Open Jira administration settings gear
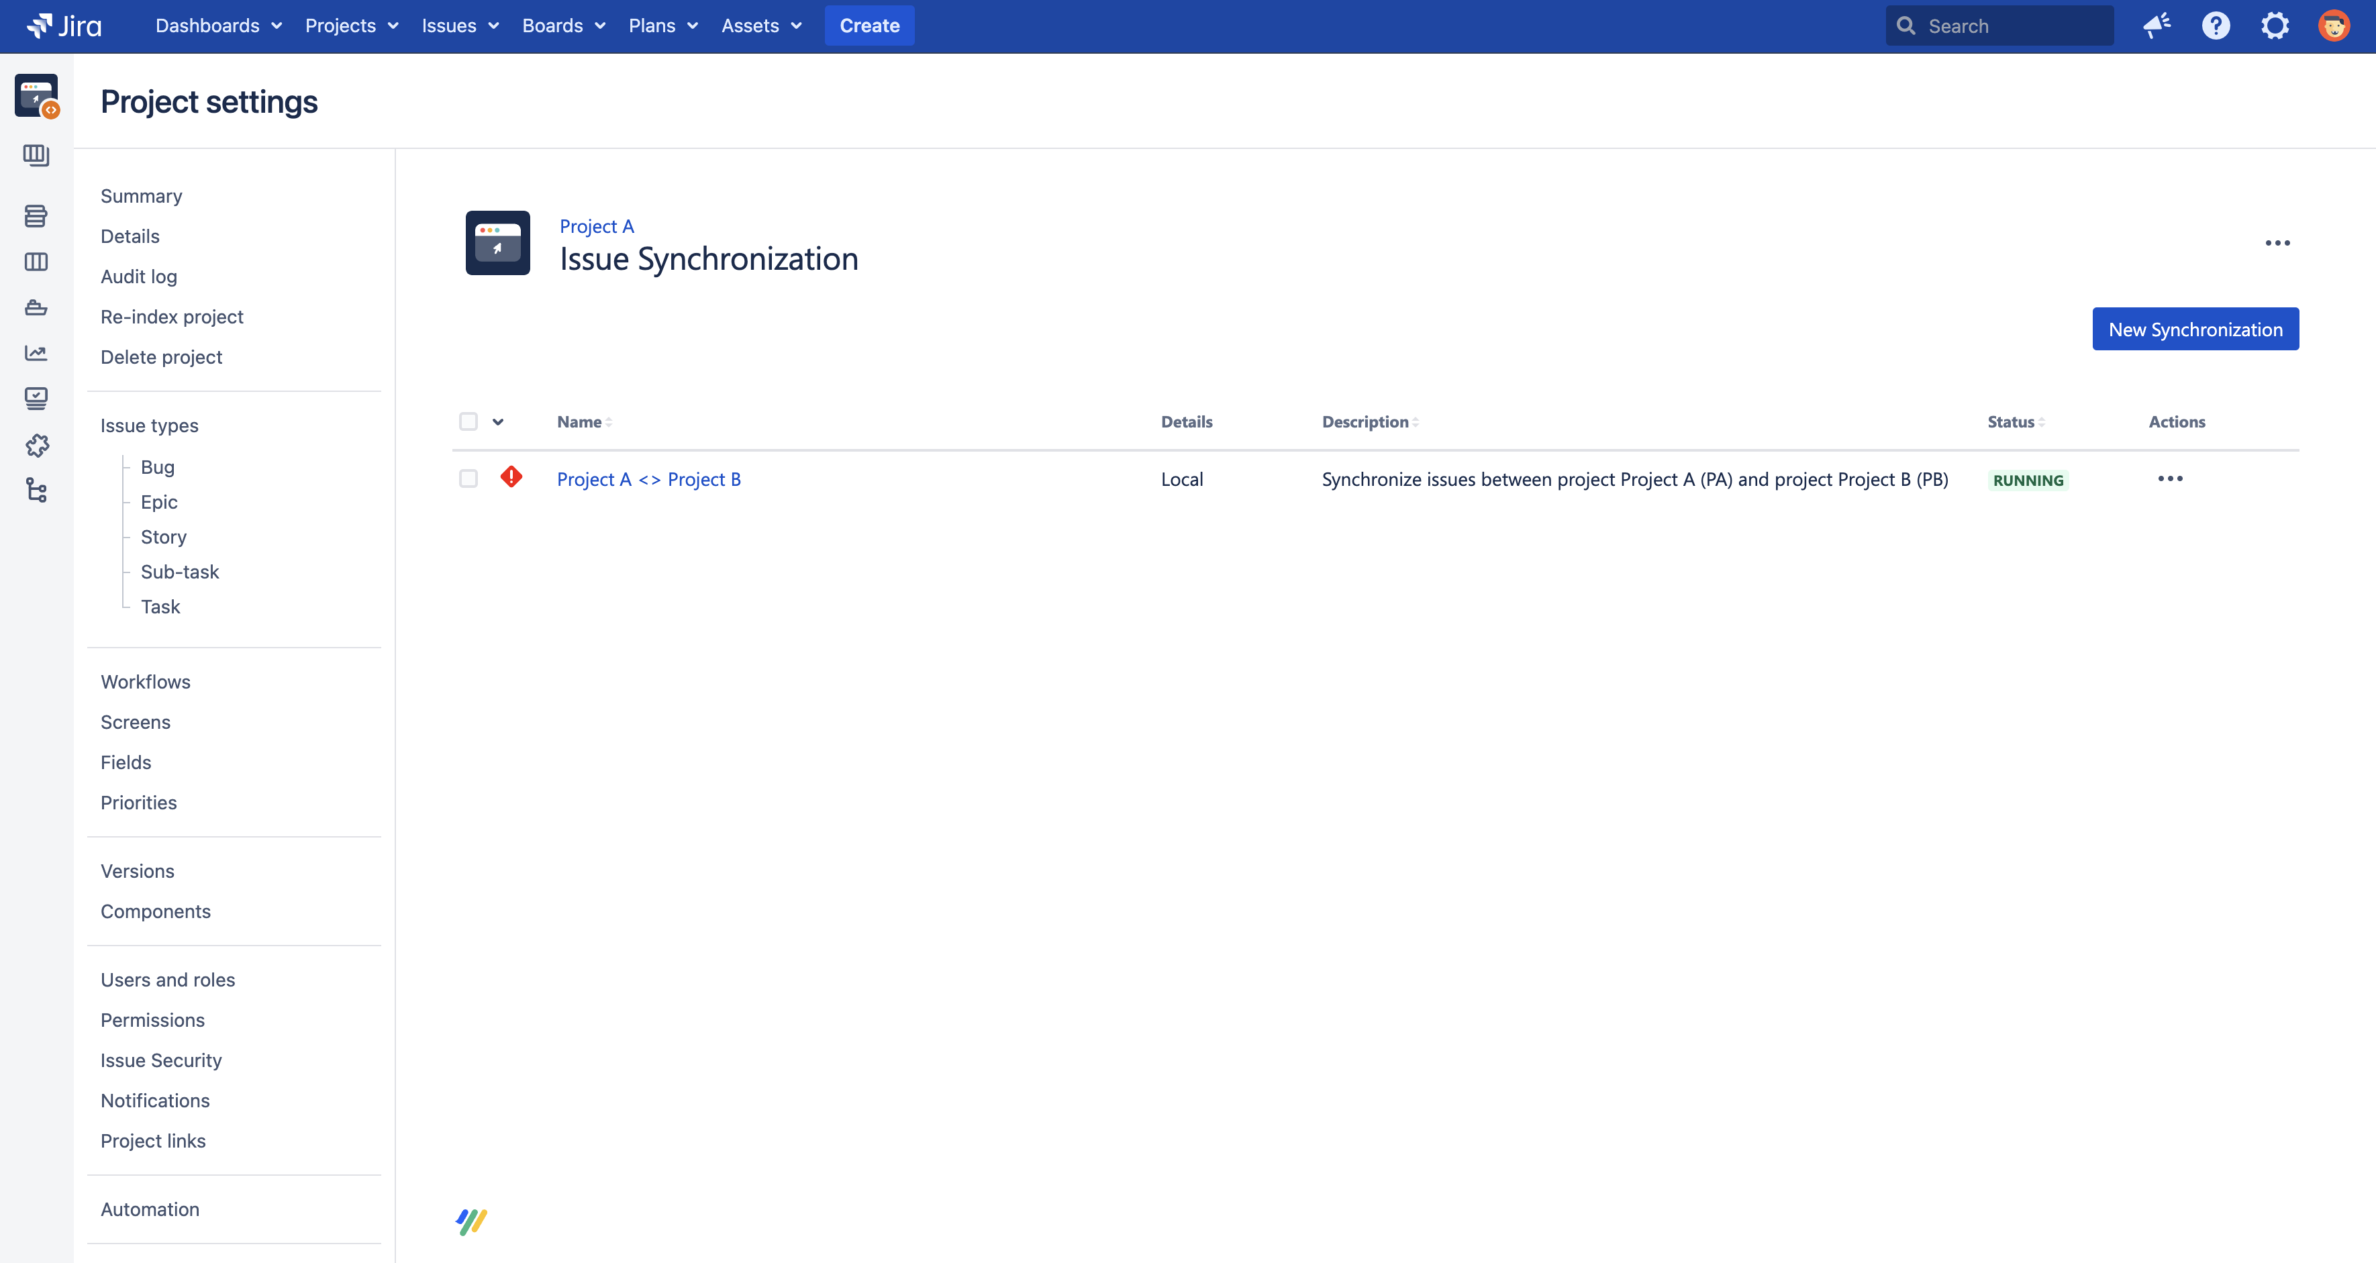This screenshot has width=2376, height=1263. 2275,25
